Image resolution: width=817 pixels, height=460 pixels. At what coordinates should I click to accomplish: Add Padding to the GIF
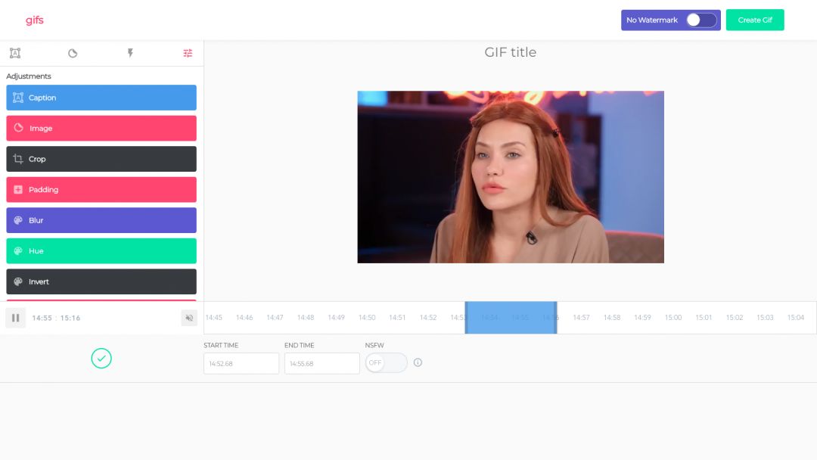(x=101, y=190)
